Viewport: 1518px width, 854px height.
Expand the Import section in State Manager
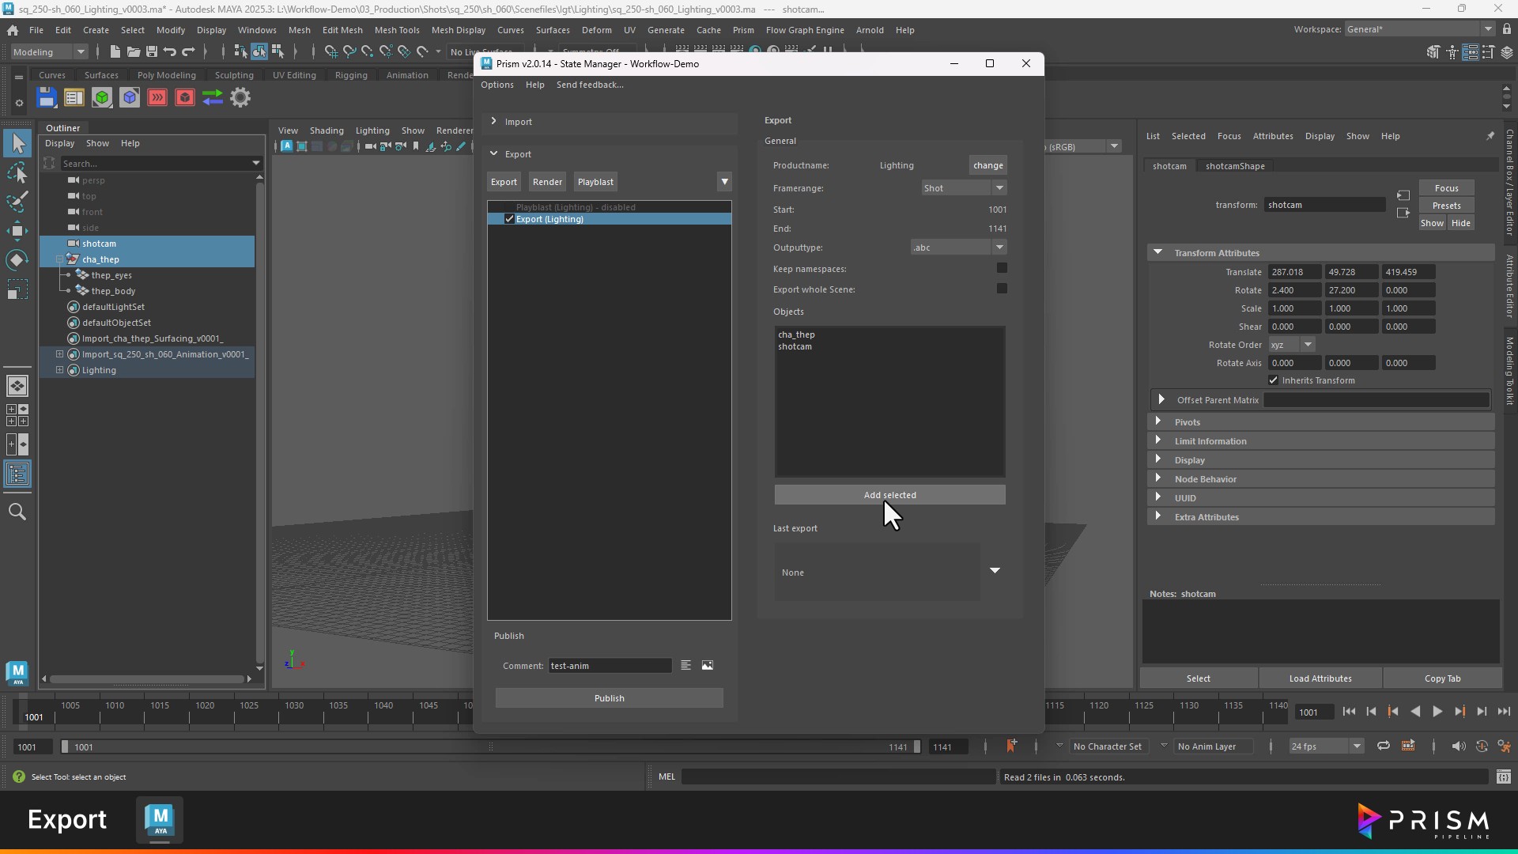tap(493, 121)
